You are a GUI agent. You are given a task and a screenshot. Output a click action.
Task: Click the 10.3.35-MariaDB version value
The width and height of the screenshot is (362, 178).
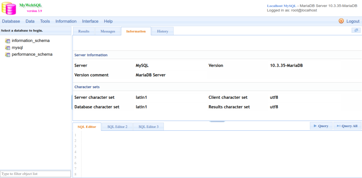[x=286, y=65]
